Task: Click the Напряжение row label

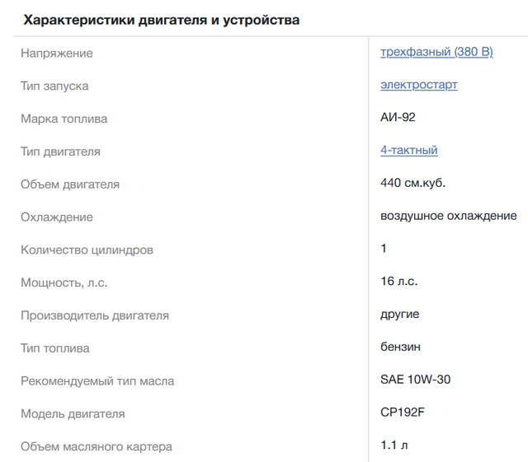Action: (57, 53)
